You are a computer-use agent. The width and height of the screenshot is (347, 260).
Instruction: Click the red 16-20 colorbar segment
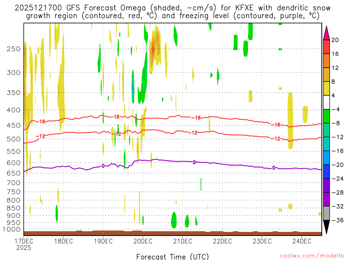point(326,47)
